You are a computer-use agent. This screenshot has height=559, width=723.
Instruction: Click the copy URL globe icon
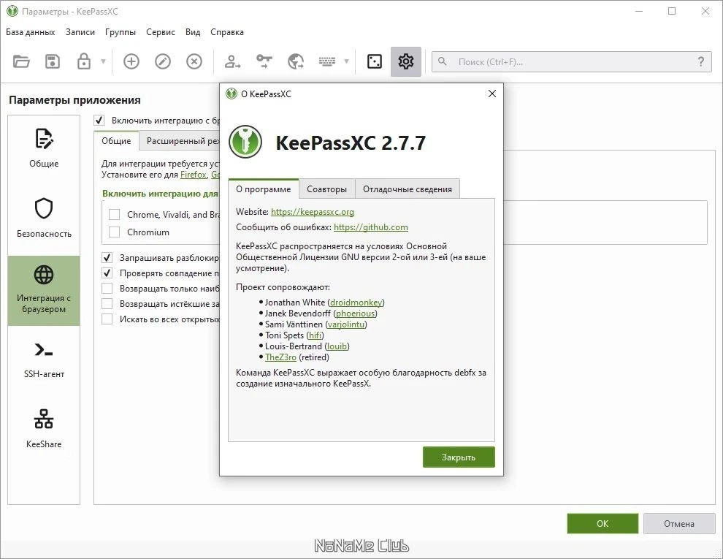[x=296, y=61]
